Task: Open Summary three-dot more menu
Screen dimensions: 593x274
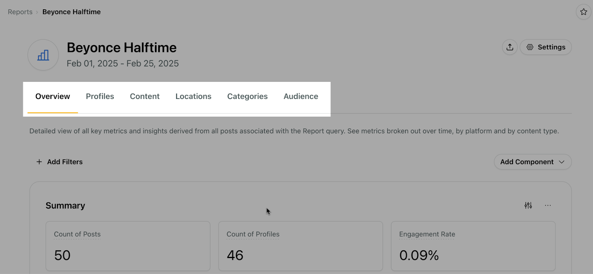Action: [548, 205]
